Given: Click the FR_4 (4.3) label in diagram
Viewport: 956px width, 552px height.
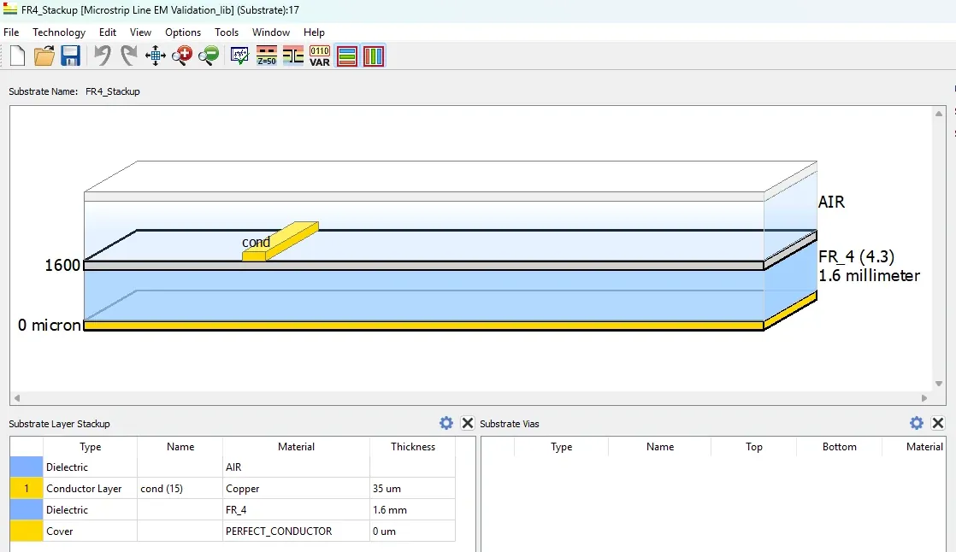Looking at the screenshot, I should pos(856,256).
